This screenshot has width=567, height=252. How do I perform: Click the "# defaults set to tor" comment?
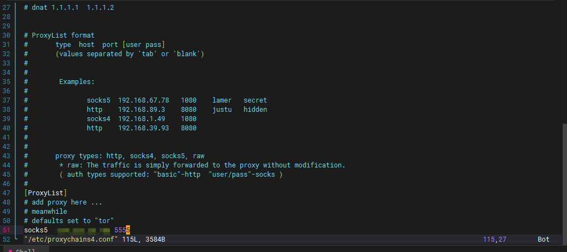coord(69,221)
